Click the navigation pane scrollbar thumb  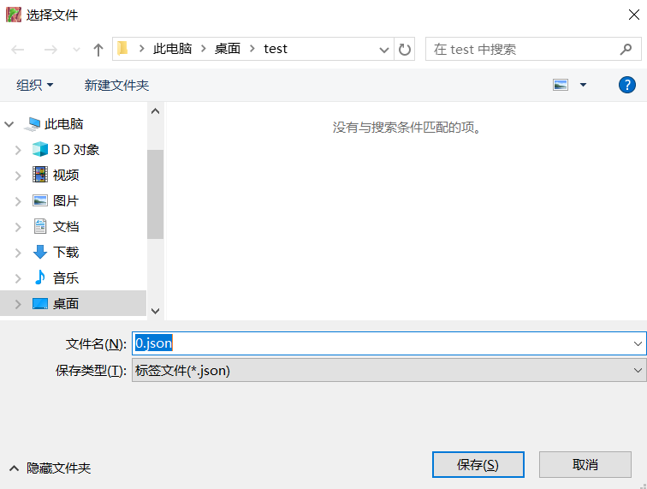pos(155,194)
